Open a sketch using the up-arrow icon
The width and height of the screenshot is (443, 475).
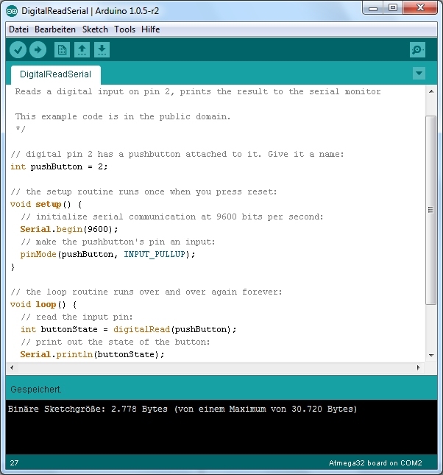(82, 50)
